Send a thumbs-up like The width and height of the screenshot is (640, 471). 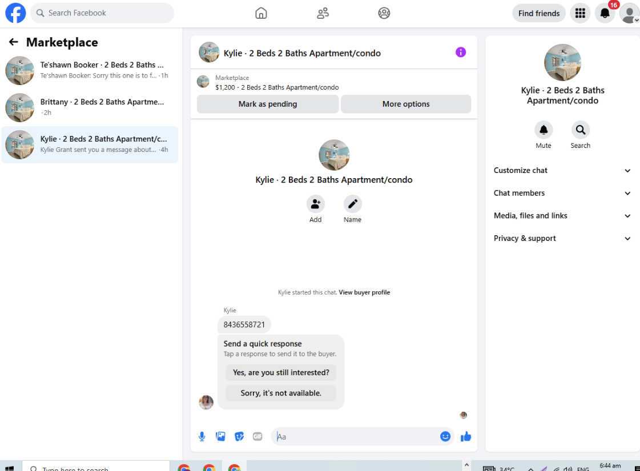[466, 437]
